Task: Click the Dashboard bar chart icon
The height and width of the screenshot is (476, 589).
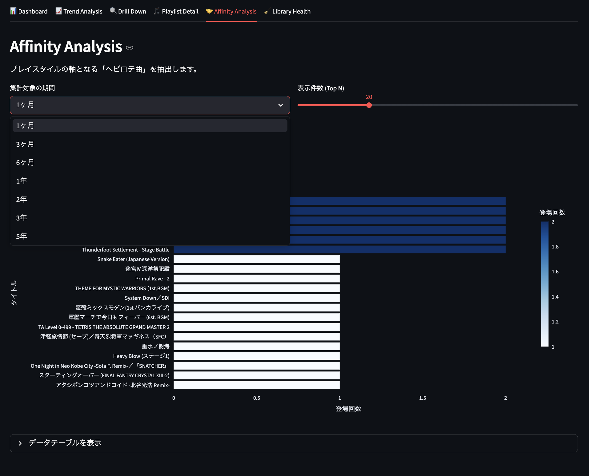Action: [13, 11]
